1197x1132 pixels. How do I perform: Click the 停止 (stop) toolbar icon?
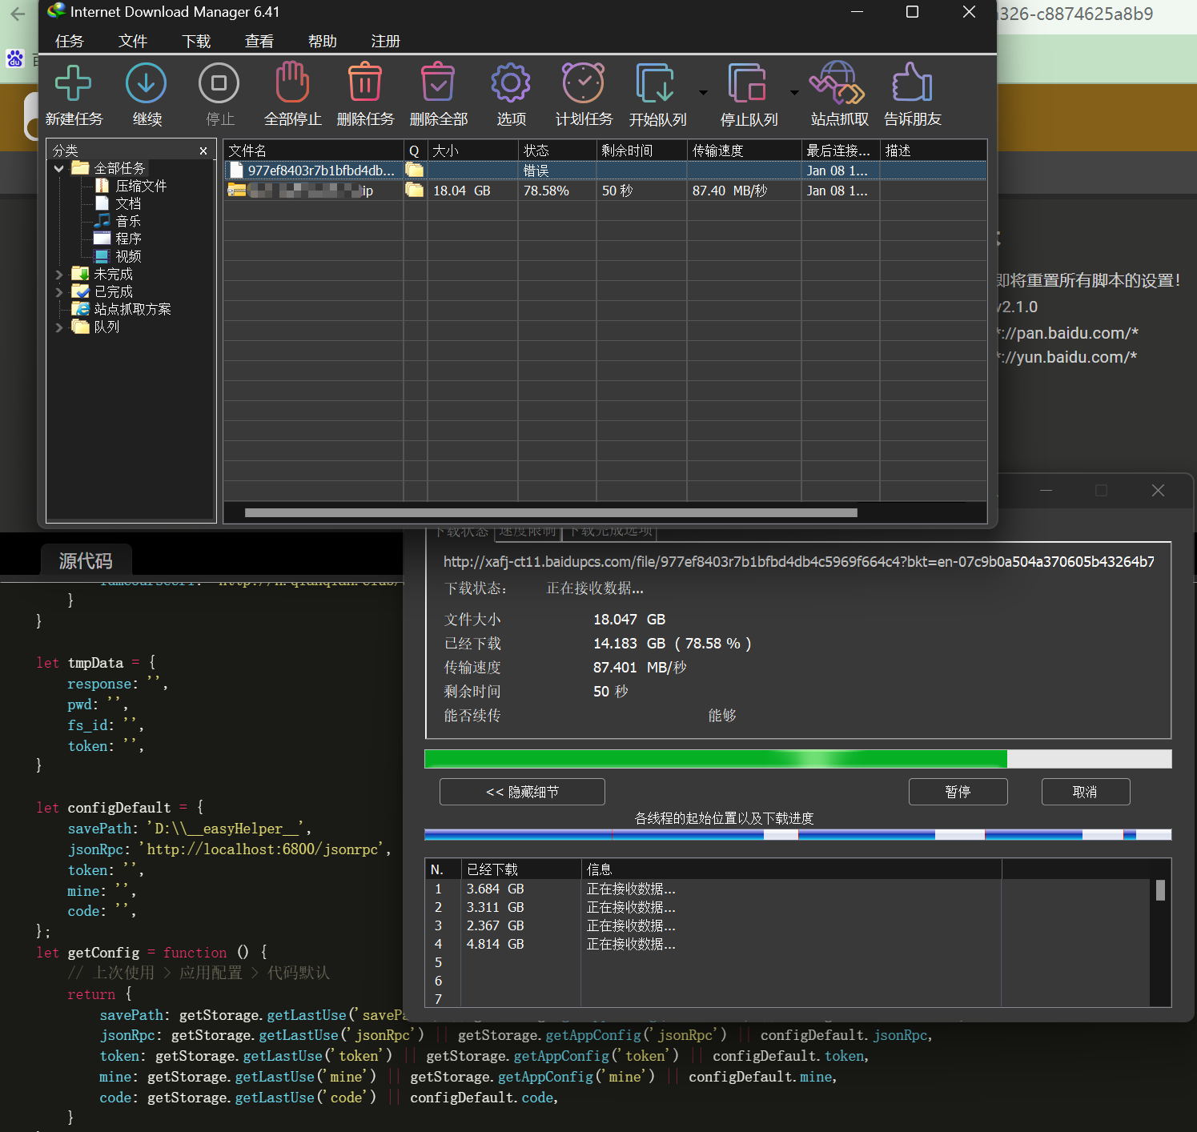click(219, 83)
